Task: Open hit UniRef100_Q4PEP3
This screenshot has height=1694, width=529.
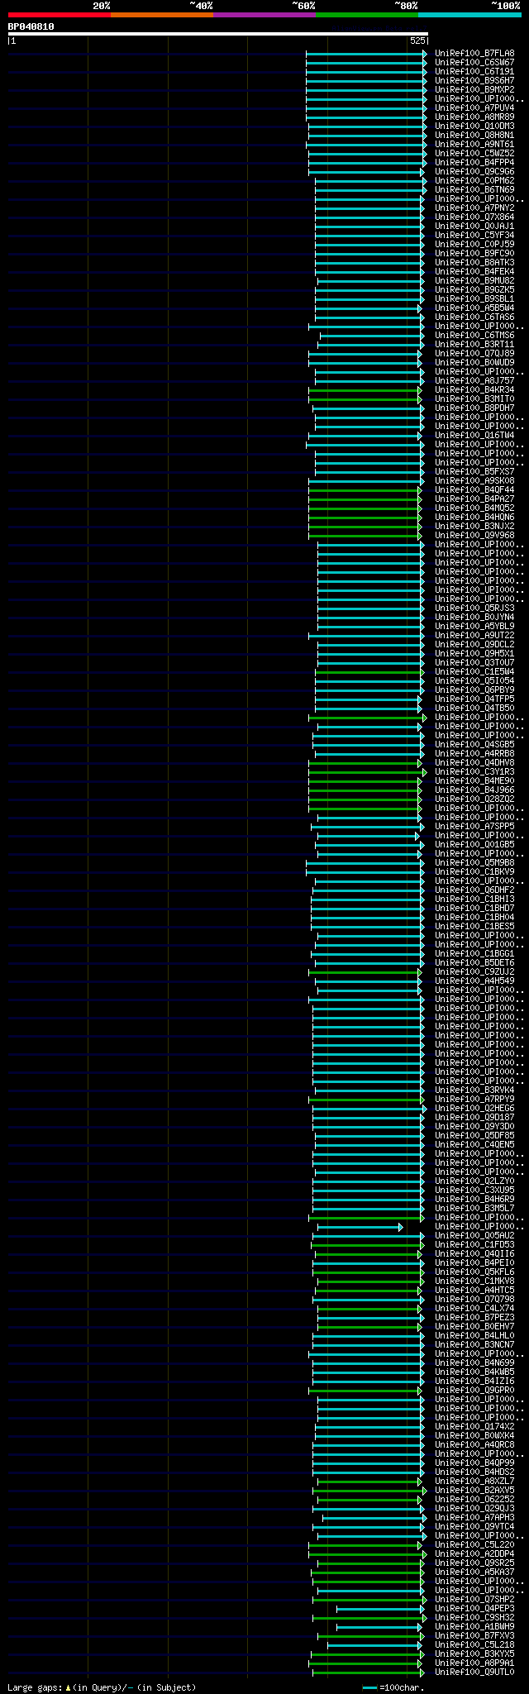Action: 474,1608
